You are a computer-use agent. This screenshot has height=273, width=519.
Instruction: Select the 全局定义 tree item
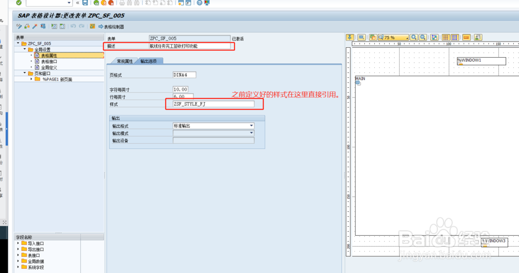49,67
